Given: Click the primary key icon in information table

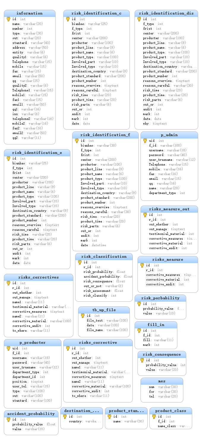Looking at the screenshot, I should pos(8,19).
